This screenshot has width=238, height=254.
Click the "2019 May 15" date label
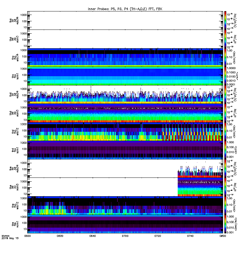coord(10,238)
